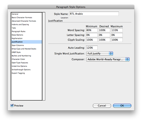The height and width of the screenshot is (121, 142).
Task: Click Letter Spacing Minimum field
Action: click(x=92, y=35)
